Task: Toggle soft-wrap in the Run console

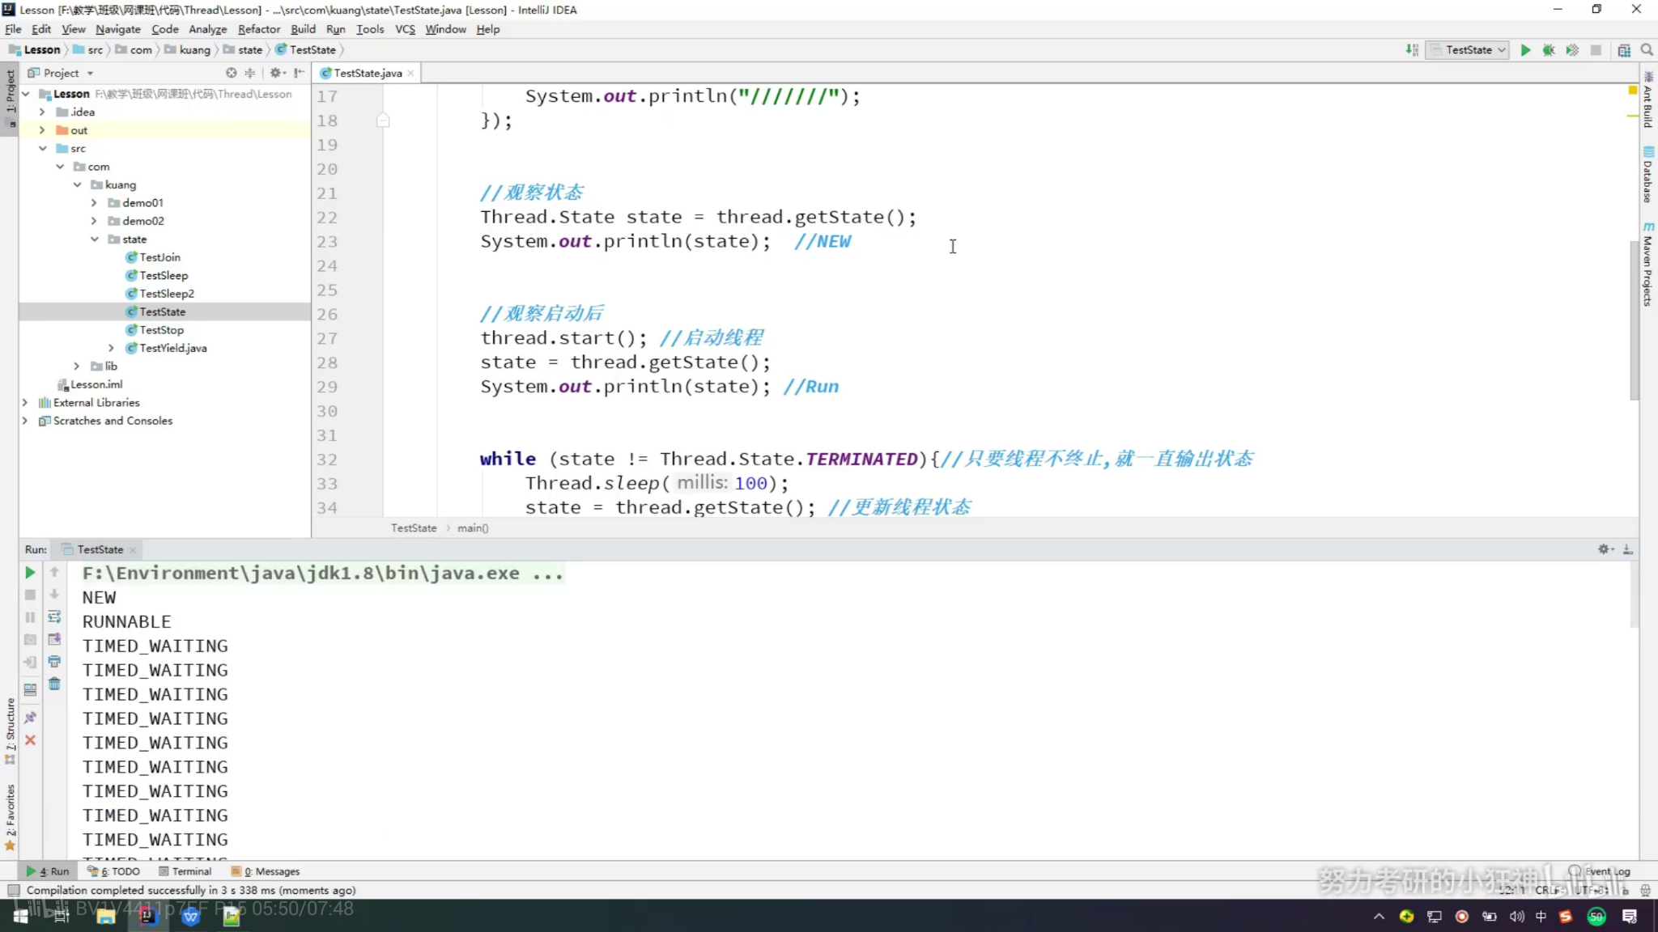Action: [54, 617]
